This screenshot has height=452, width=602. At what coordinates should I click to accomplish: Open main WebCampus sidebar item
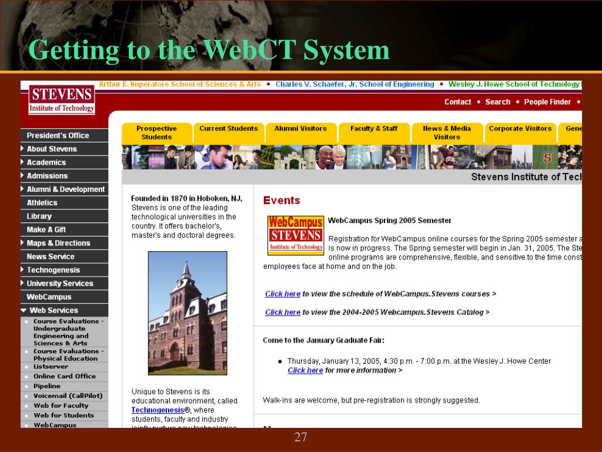[49, 297]
